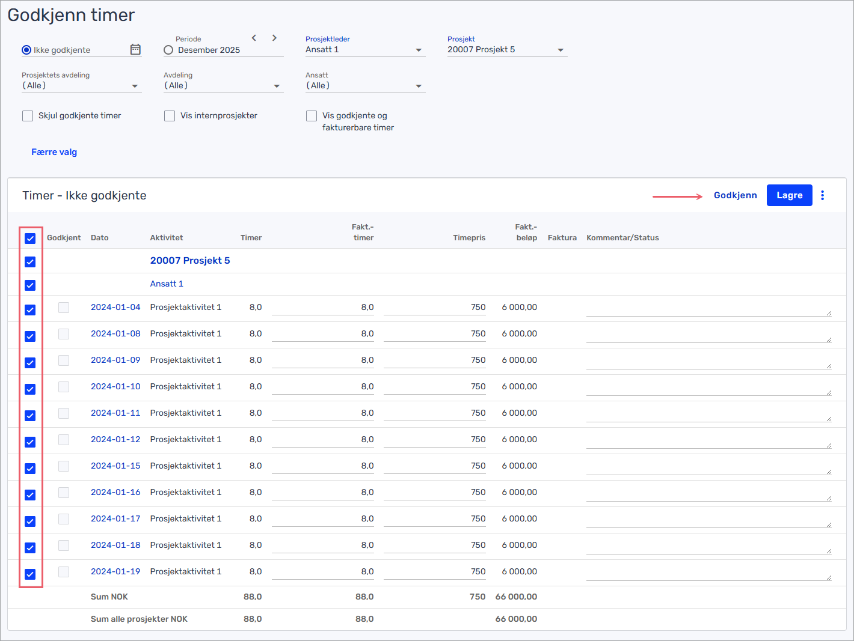Expand the Prosjektleder dropdown
This screenshot has height=641, width=854.
point(364,50)
